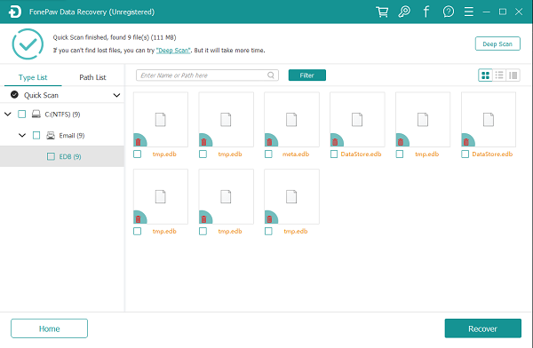Click the black check icon beside Quick Scan
533x348 pixels.
point(14,94)
